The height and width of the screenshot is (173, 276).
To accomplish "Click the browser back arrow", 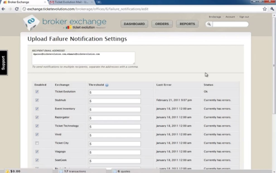I will point(3,9).
